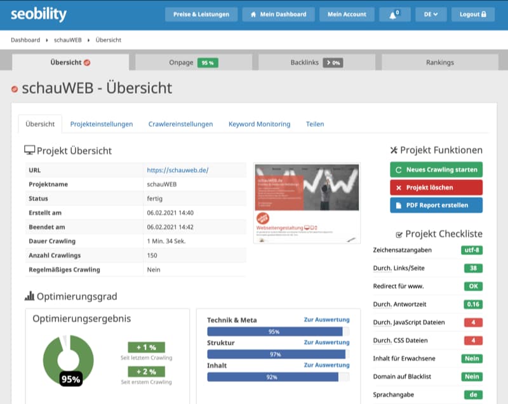The height and width of the screenshot is (404, 508).
Task: Click the OK badge for Redirect für www.
Action: coord(473,286)
